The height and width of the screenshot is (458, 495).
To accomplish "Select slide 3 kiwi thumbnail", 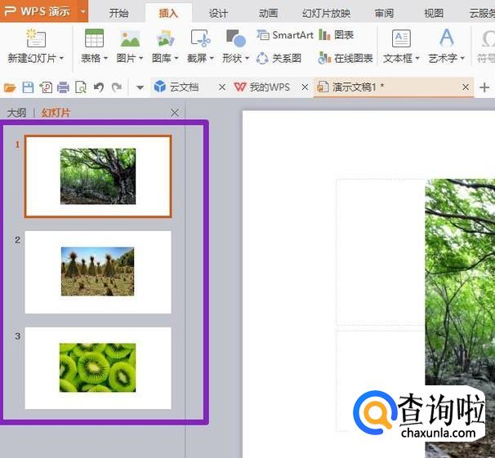I will [98, 367].
